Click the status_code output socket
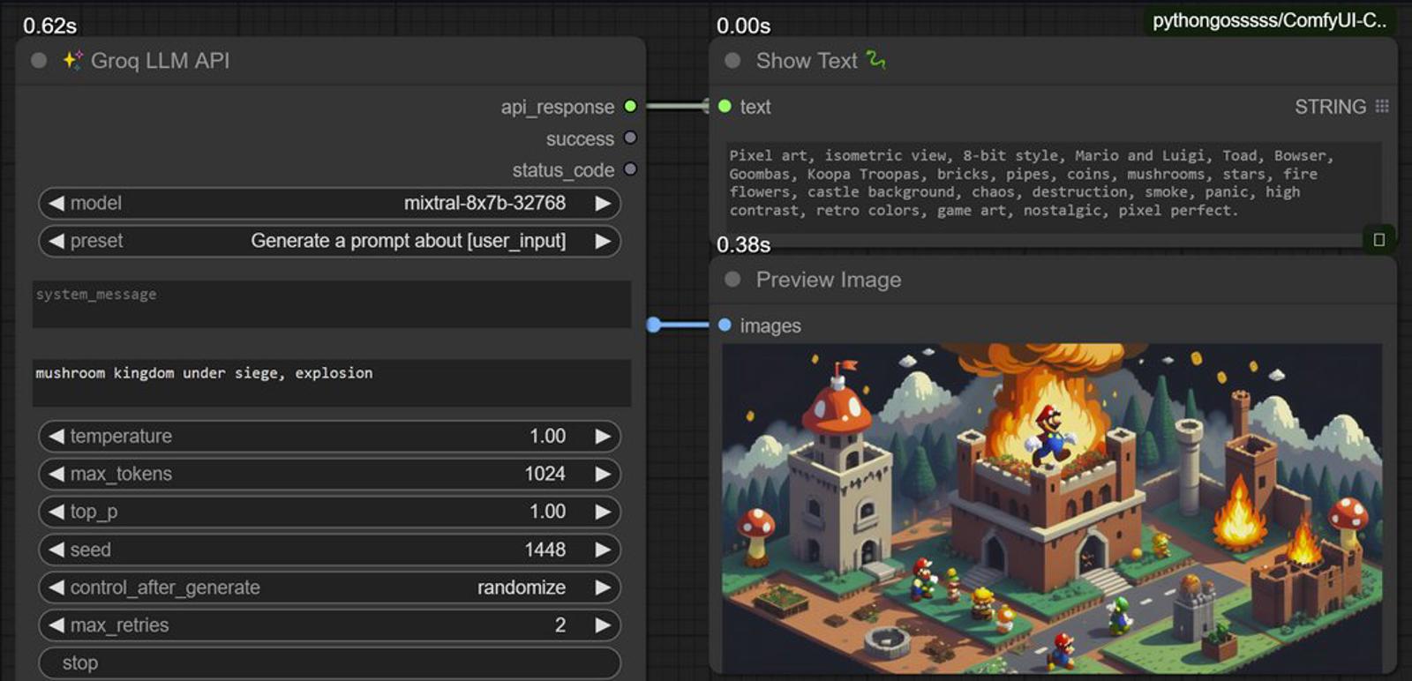Screen dimensions: 1412x681 click(x=630, y=169)
